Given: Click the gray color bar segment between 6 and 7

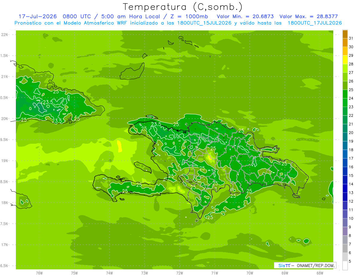Looking at the screenshot, I should [345, 248].
